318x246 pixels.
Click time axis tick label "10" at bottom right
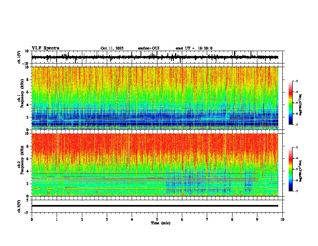click(x=282, y=219)
